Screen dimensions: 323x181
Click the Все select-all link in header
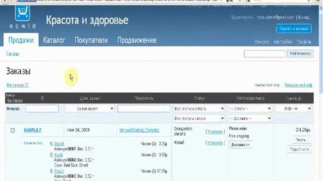9,101
